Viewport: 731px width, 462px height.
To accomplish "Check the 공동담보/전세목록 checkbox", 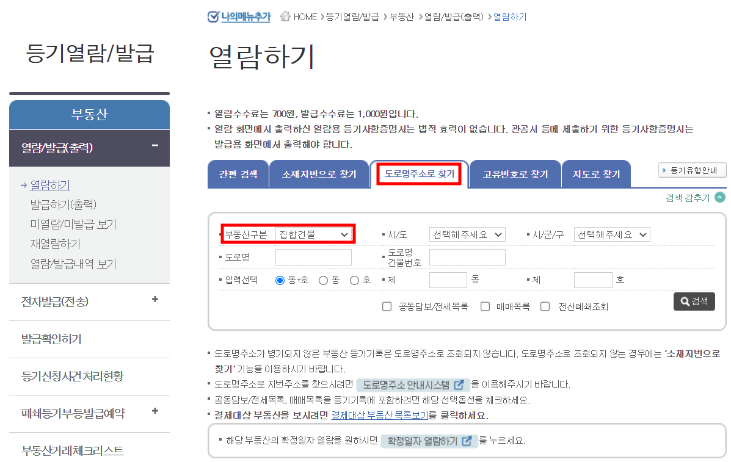I will tap(387, 306).
